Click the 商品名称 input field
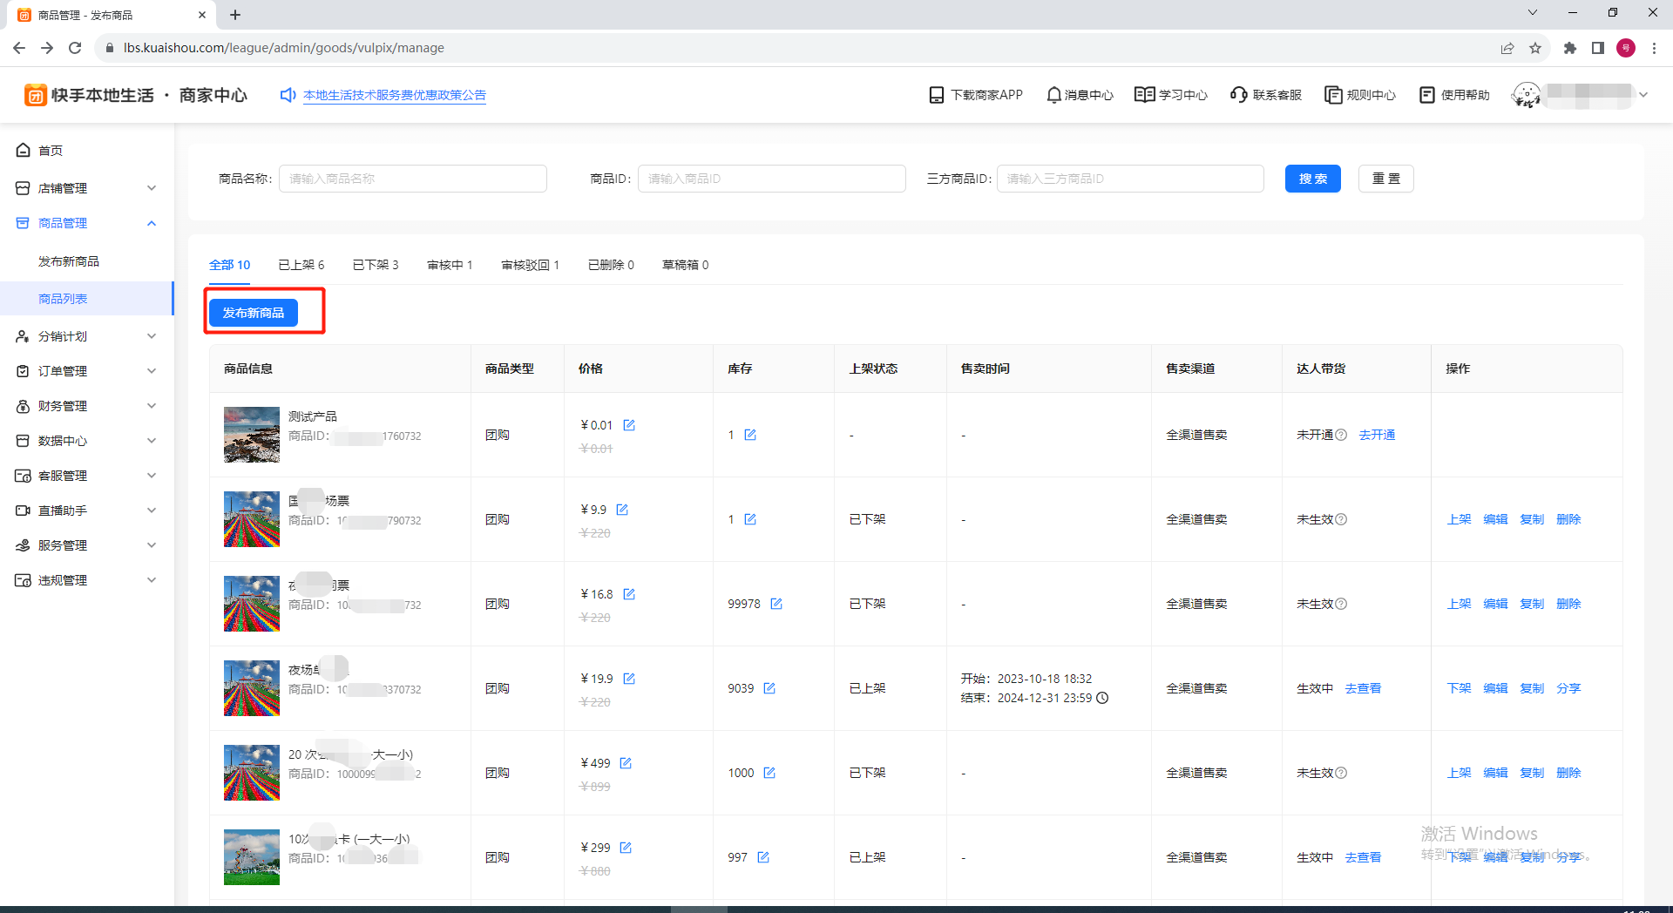Image resolution: width=1673 pixels, height=913 pixels. (x=412, y=179)
